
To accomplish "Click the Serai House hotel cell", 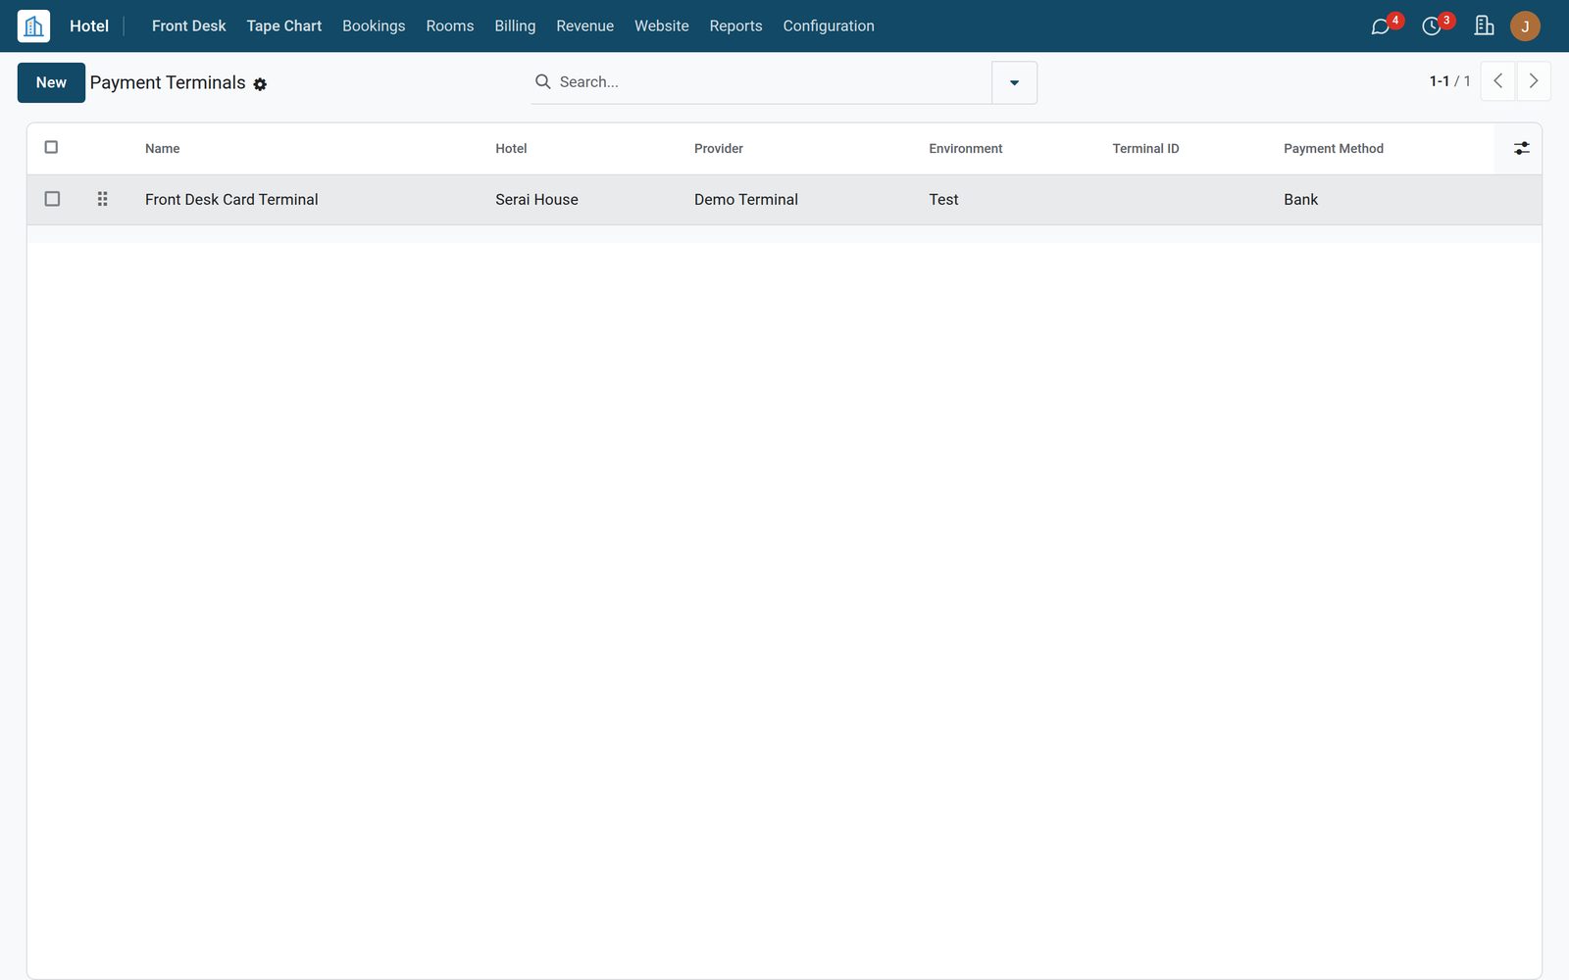I will click(536, 200).
